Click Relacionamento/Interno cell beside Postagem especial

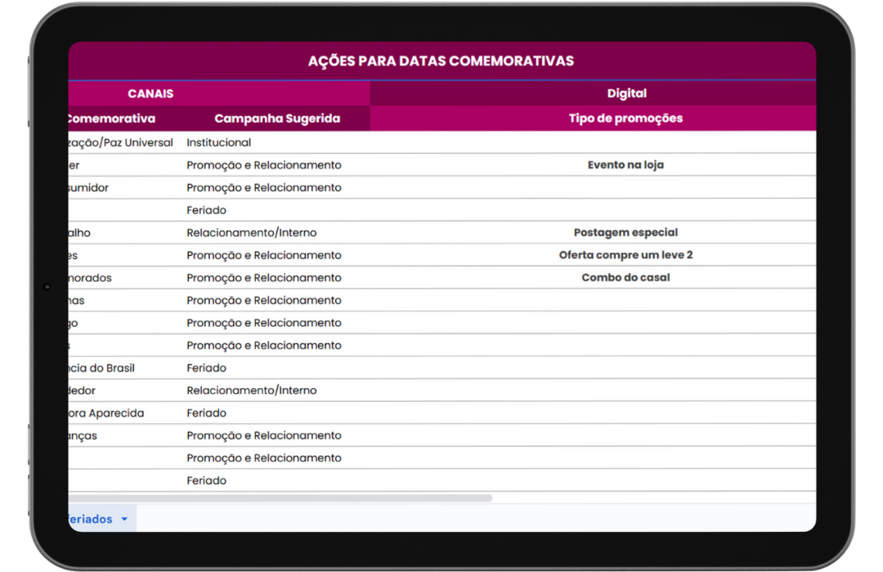pos(251,233)
